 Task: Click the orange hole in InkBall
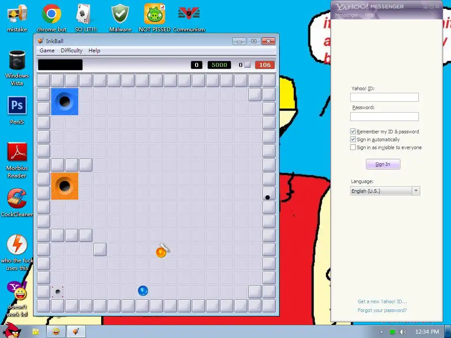click(x=65, y=186)
